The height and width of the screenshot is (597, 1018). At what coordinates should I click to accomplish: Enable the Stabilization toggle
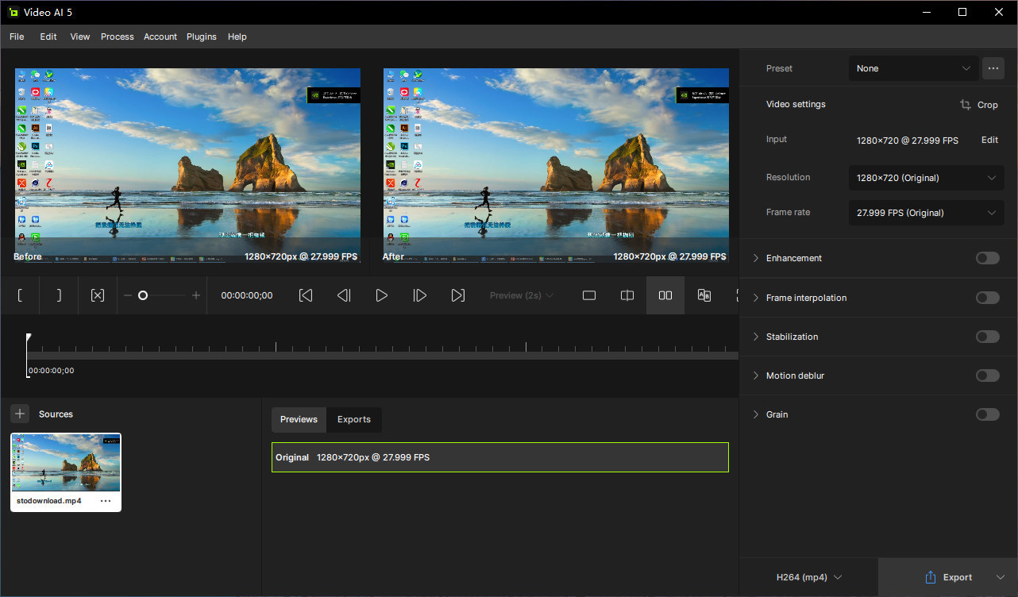pyautogui.click(x=987, y=337)
